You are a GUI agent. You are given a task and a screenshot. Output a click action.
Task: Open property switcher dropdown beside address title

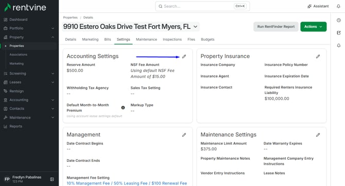pos(195,27)
